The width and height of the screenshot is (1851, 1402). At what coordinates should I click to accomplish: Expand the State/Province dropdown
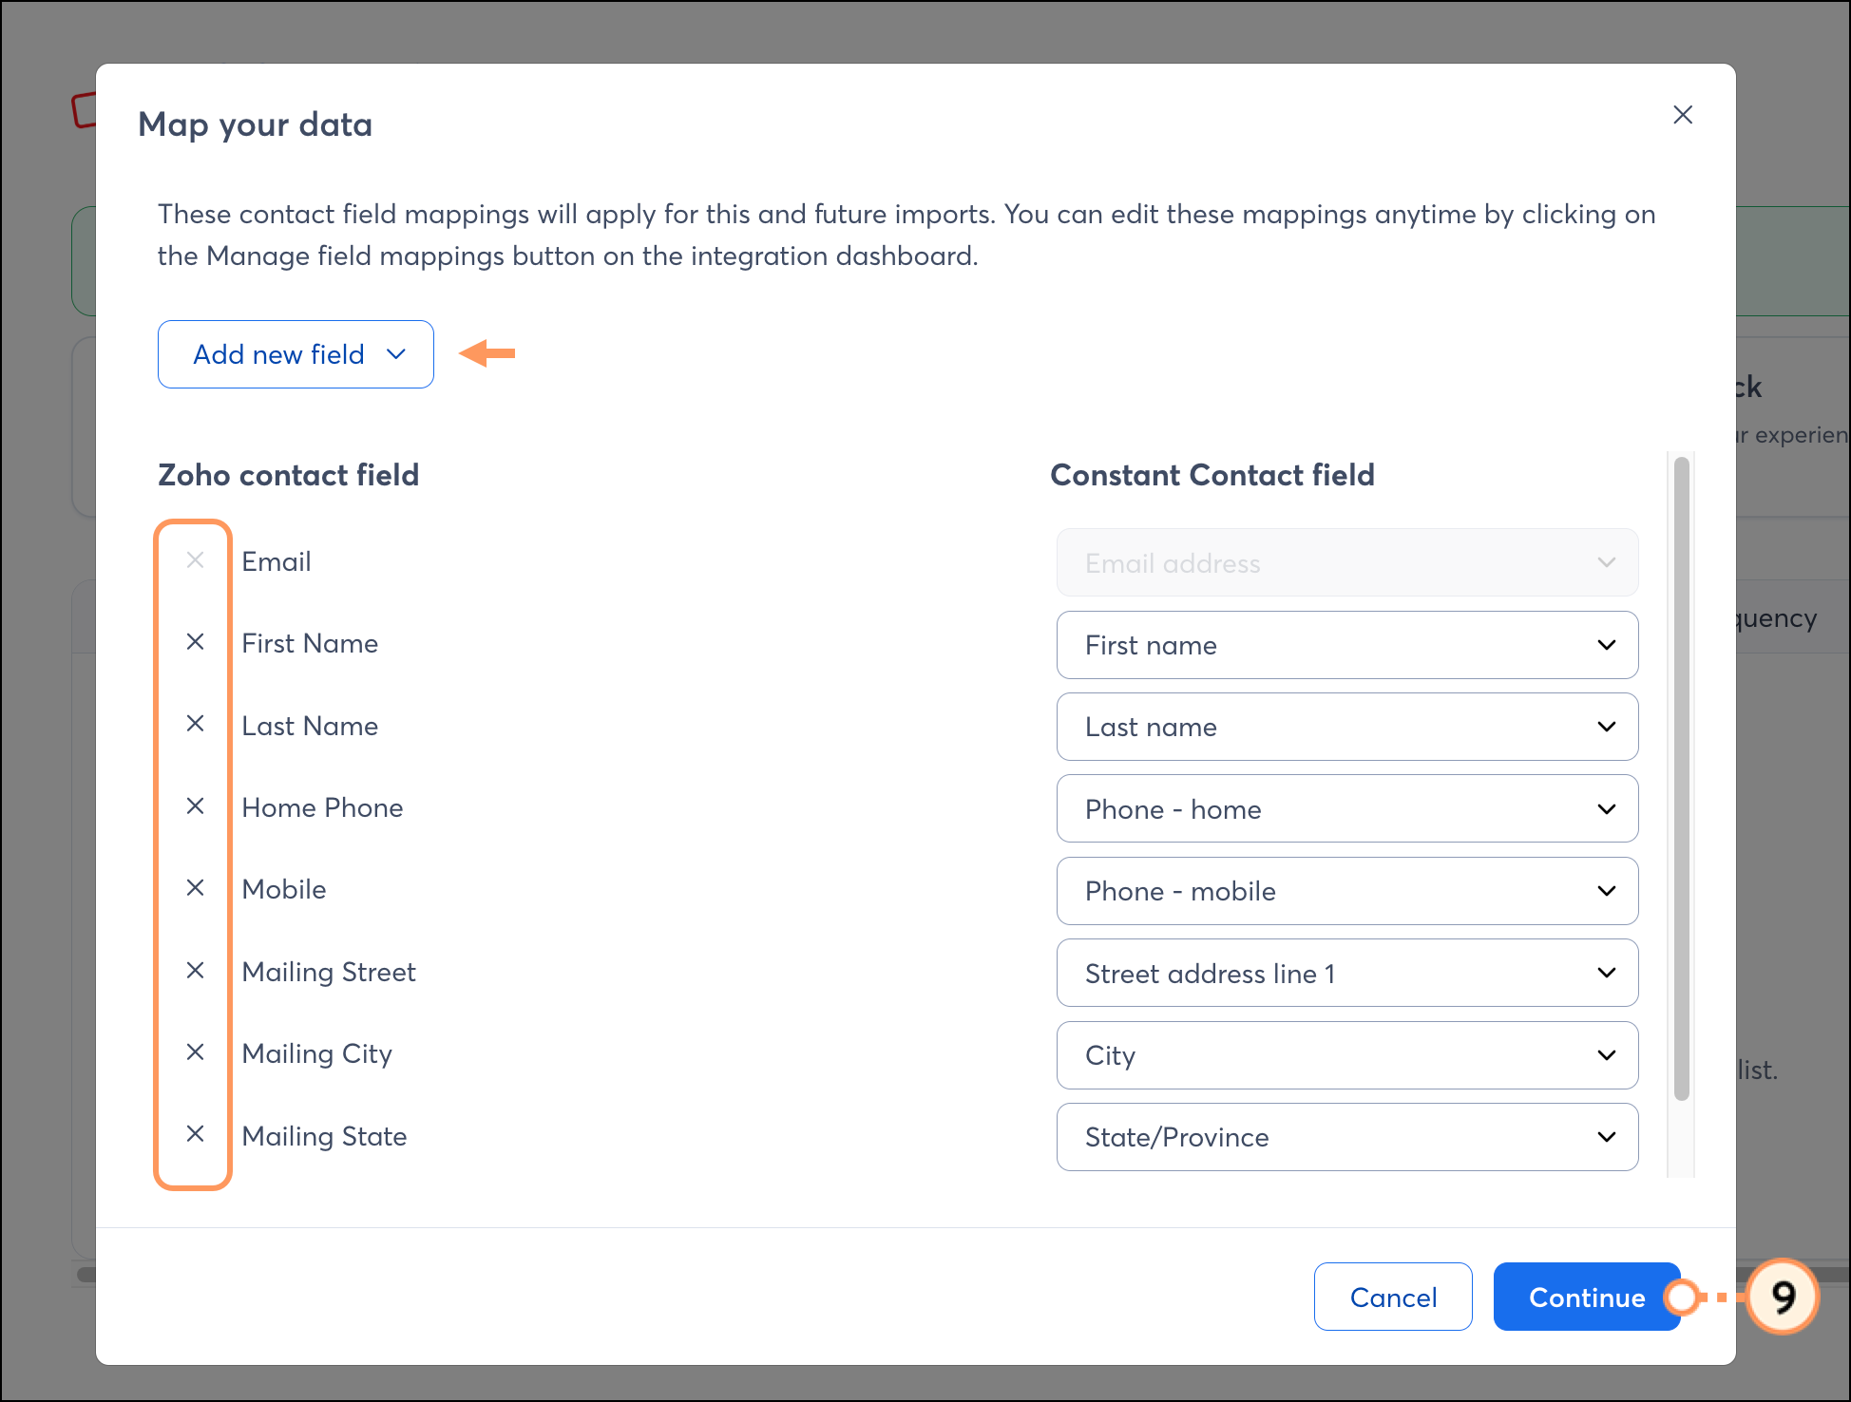[1346, 1137]
